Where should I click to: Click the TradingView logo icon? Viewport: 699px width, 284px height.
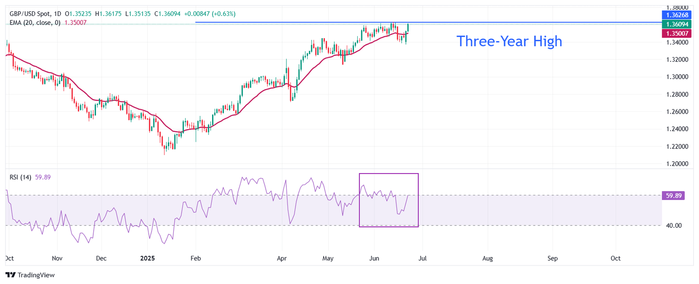click(x=10, y=275)
